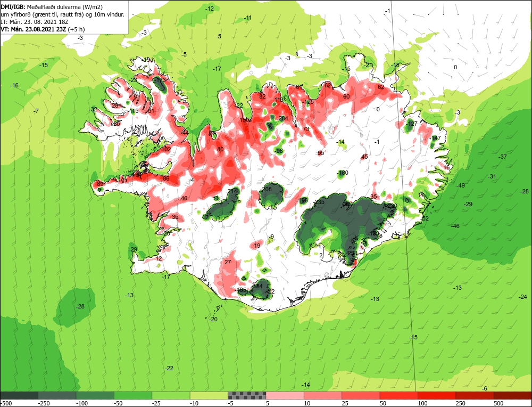Click red swatch between 50 and 100
Image resolution: width=532 pixels, height=407 pixels.
pos(399,395)
